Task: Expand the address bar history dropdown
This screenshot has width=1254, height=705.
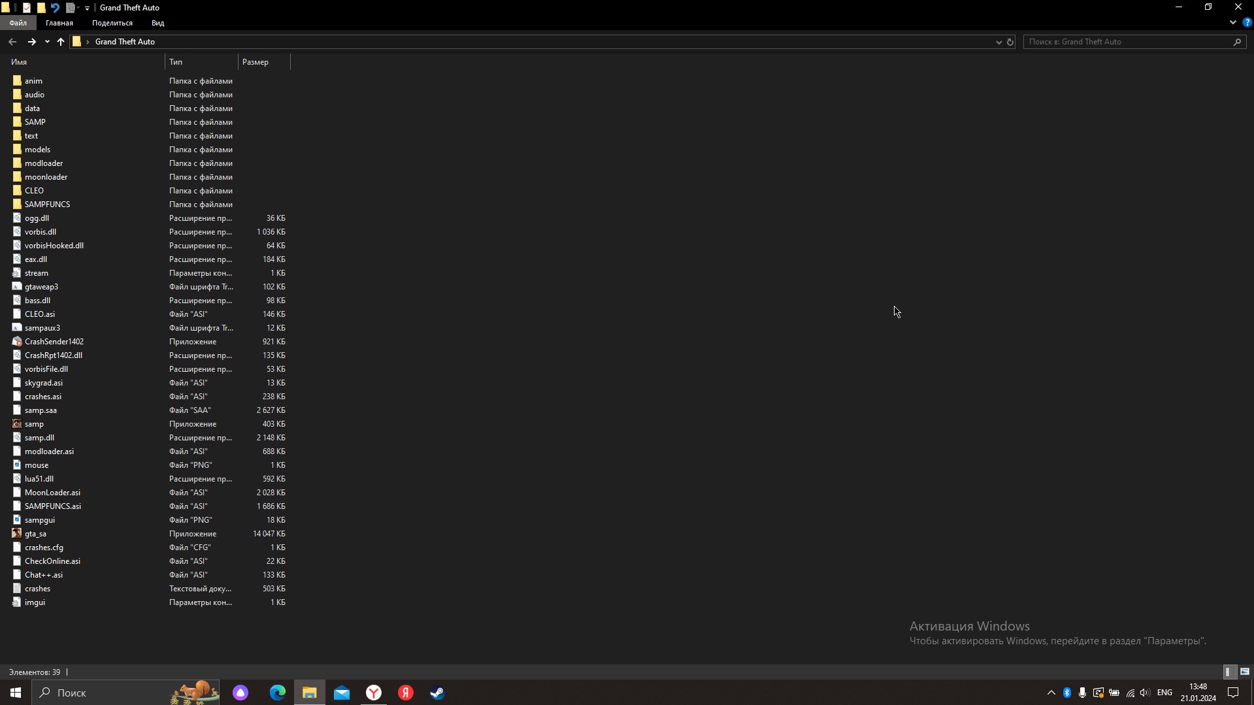Action: pos(998,42)
